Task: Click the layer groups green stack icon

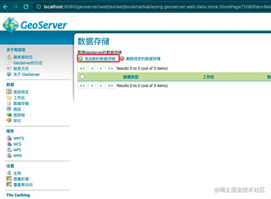Action: (x=9, y=115)
